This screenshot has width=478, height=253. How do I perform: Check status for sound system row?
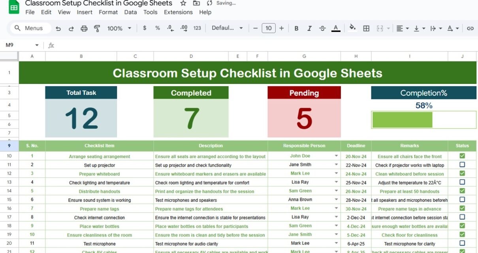[462, 199]
